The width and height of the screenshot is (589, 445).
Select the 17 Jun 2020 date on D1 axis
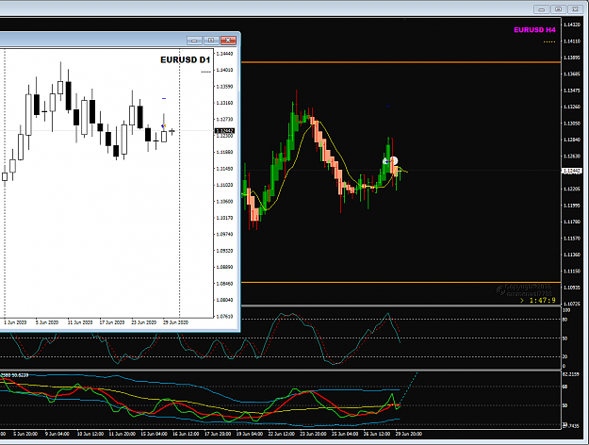pos(112,322)
